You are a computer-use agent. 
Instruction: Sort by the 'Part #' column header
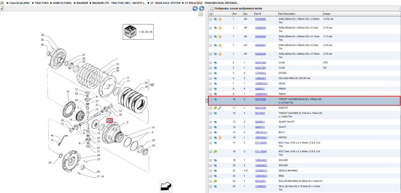[x=257, y=14]
